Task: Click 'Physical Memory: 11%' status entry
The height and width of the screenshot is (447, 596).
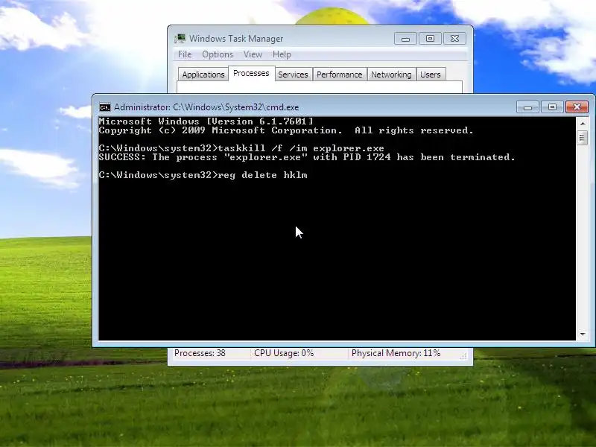Action: [x=396, y=353]
